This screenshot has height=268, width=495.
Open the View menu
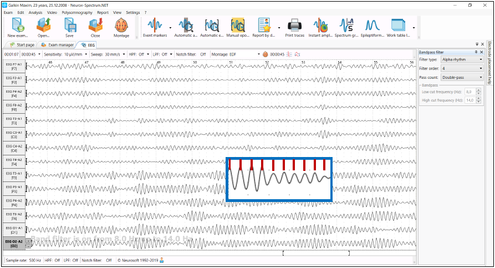(117, 13)
